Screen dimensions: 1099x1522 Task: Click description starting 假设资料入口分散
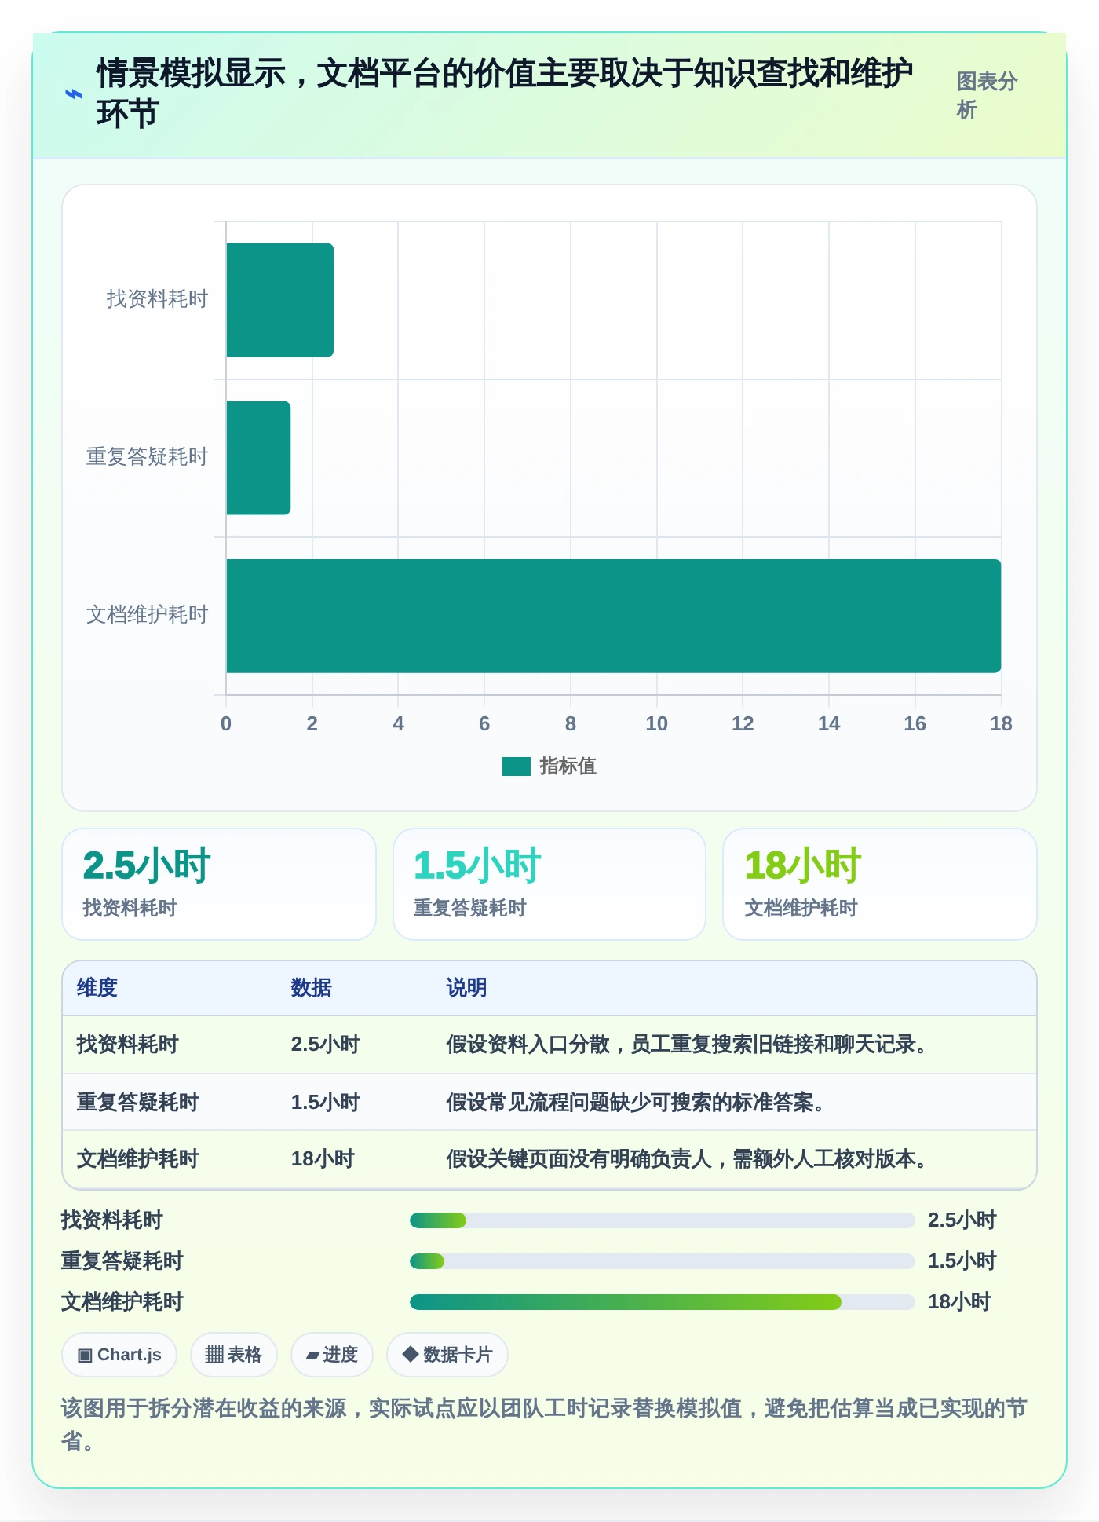point(688,1045)
